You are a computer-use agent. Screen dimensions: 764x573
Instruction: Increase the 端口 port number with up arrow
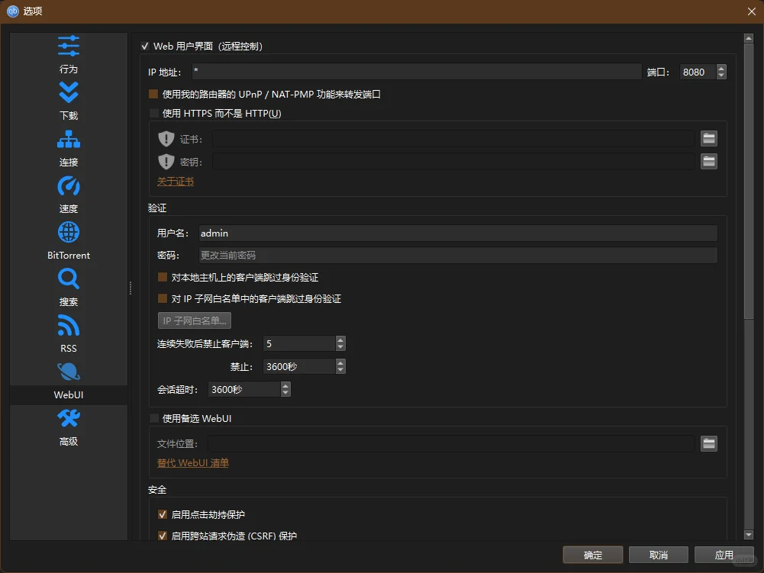(x=721, y=68)
